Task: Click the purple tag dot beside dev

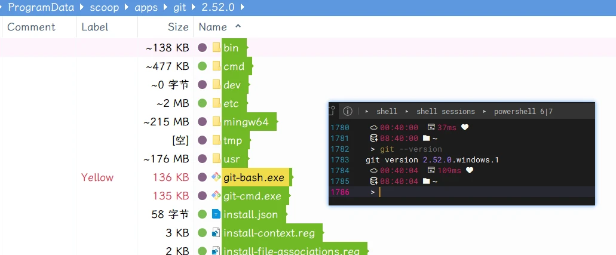Action: point(203,85)
